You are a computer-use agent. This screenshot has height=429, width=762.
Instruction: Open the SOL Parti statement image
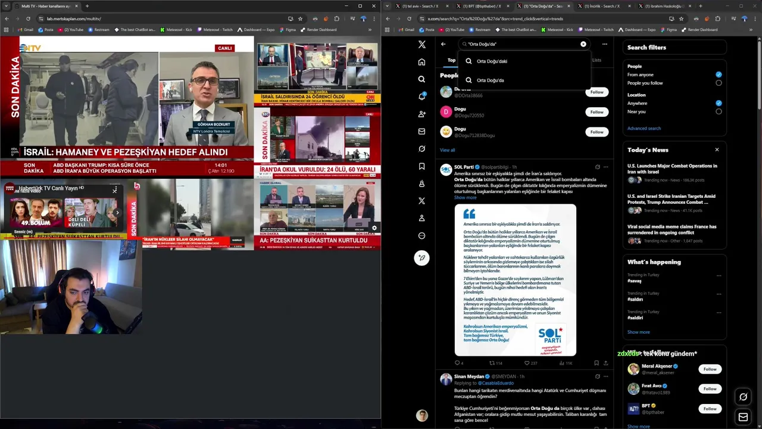click(516, 280)
